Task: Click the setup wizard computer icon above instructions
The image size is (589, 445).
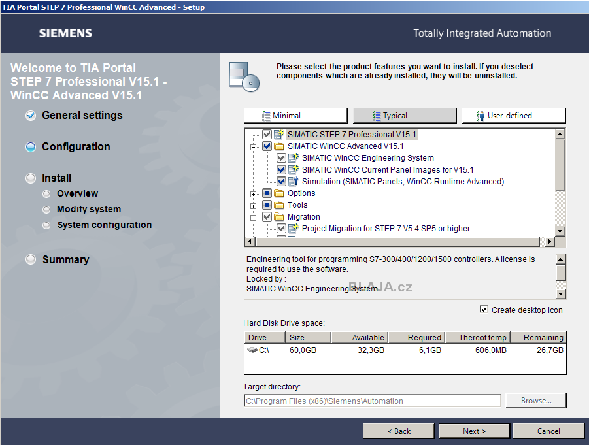Action: click(x=243, y=75)
